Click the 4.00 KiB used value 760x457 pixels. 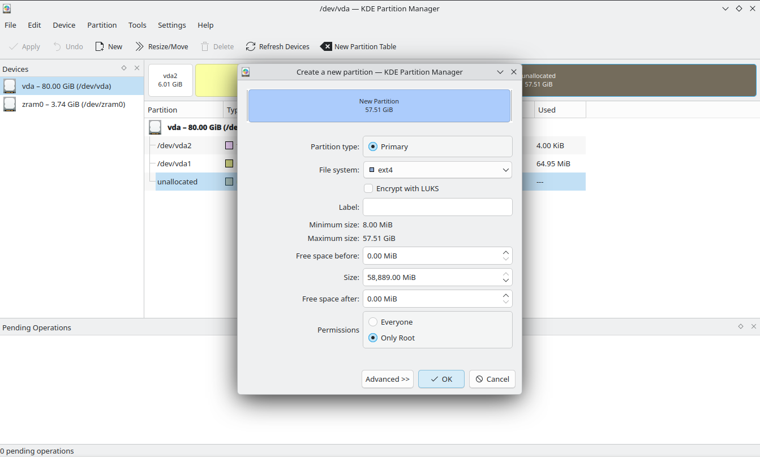550,145
